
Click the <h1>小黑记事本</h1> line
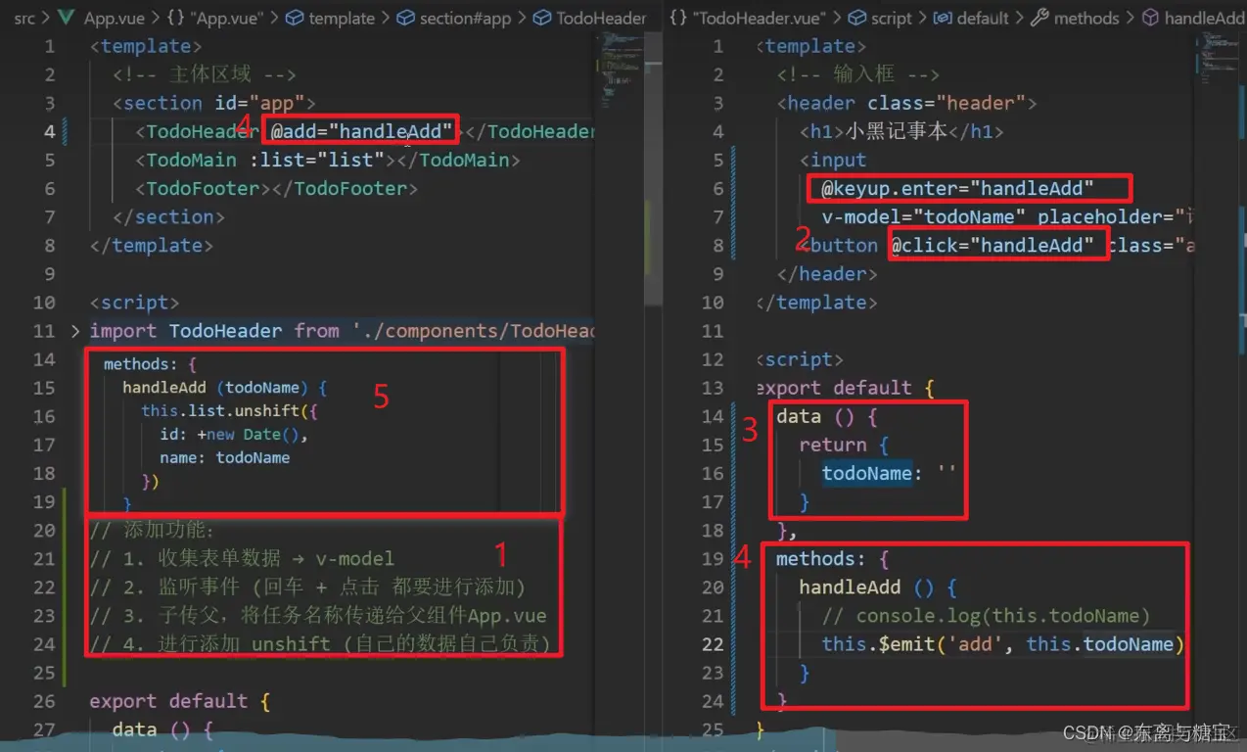point(901,131)
